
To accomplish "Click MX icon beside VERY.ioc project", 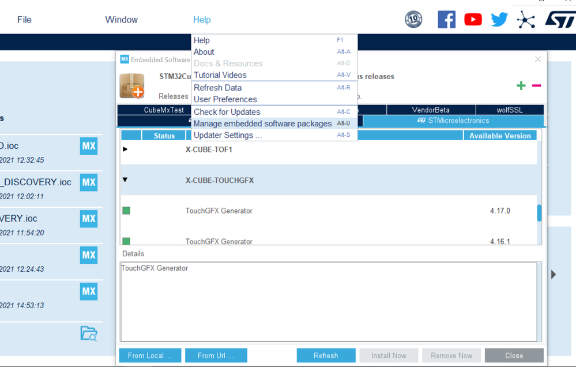I will click(x=89, y=219).
